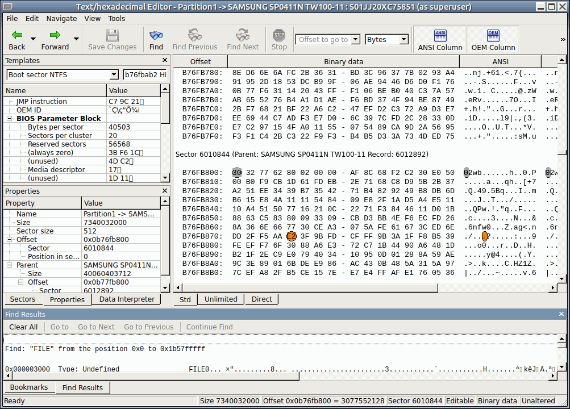570x409 pixels.
Task: Click the Sector 6010844 status bar entry
Action: pyautogui.click(x=415, y=400)
